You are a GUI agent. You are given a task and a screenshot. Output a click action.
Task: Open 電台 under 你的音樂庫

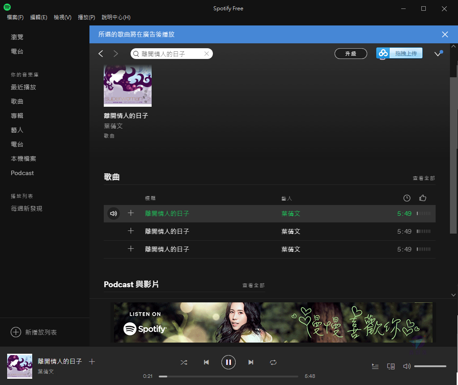17,144
